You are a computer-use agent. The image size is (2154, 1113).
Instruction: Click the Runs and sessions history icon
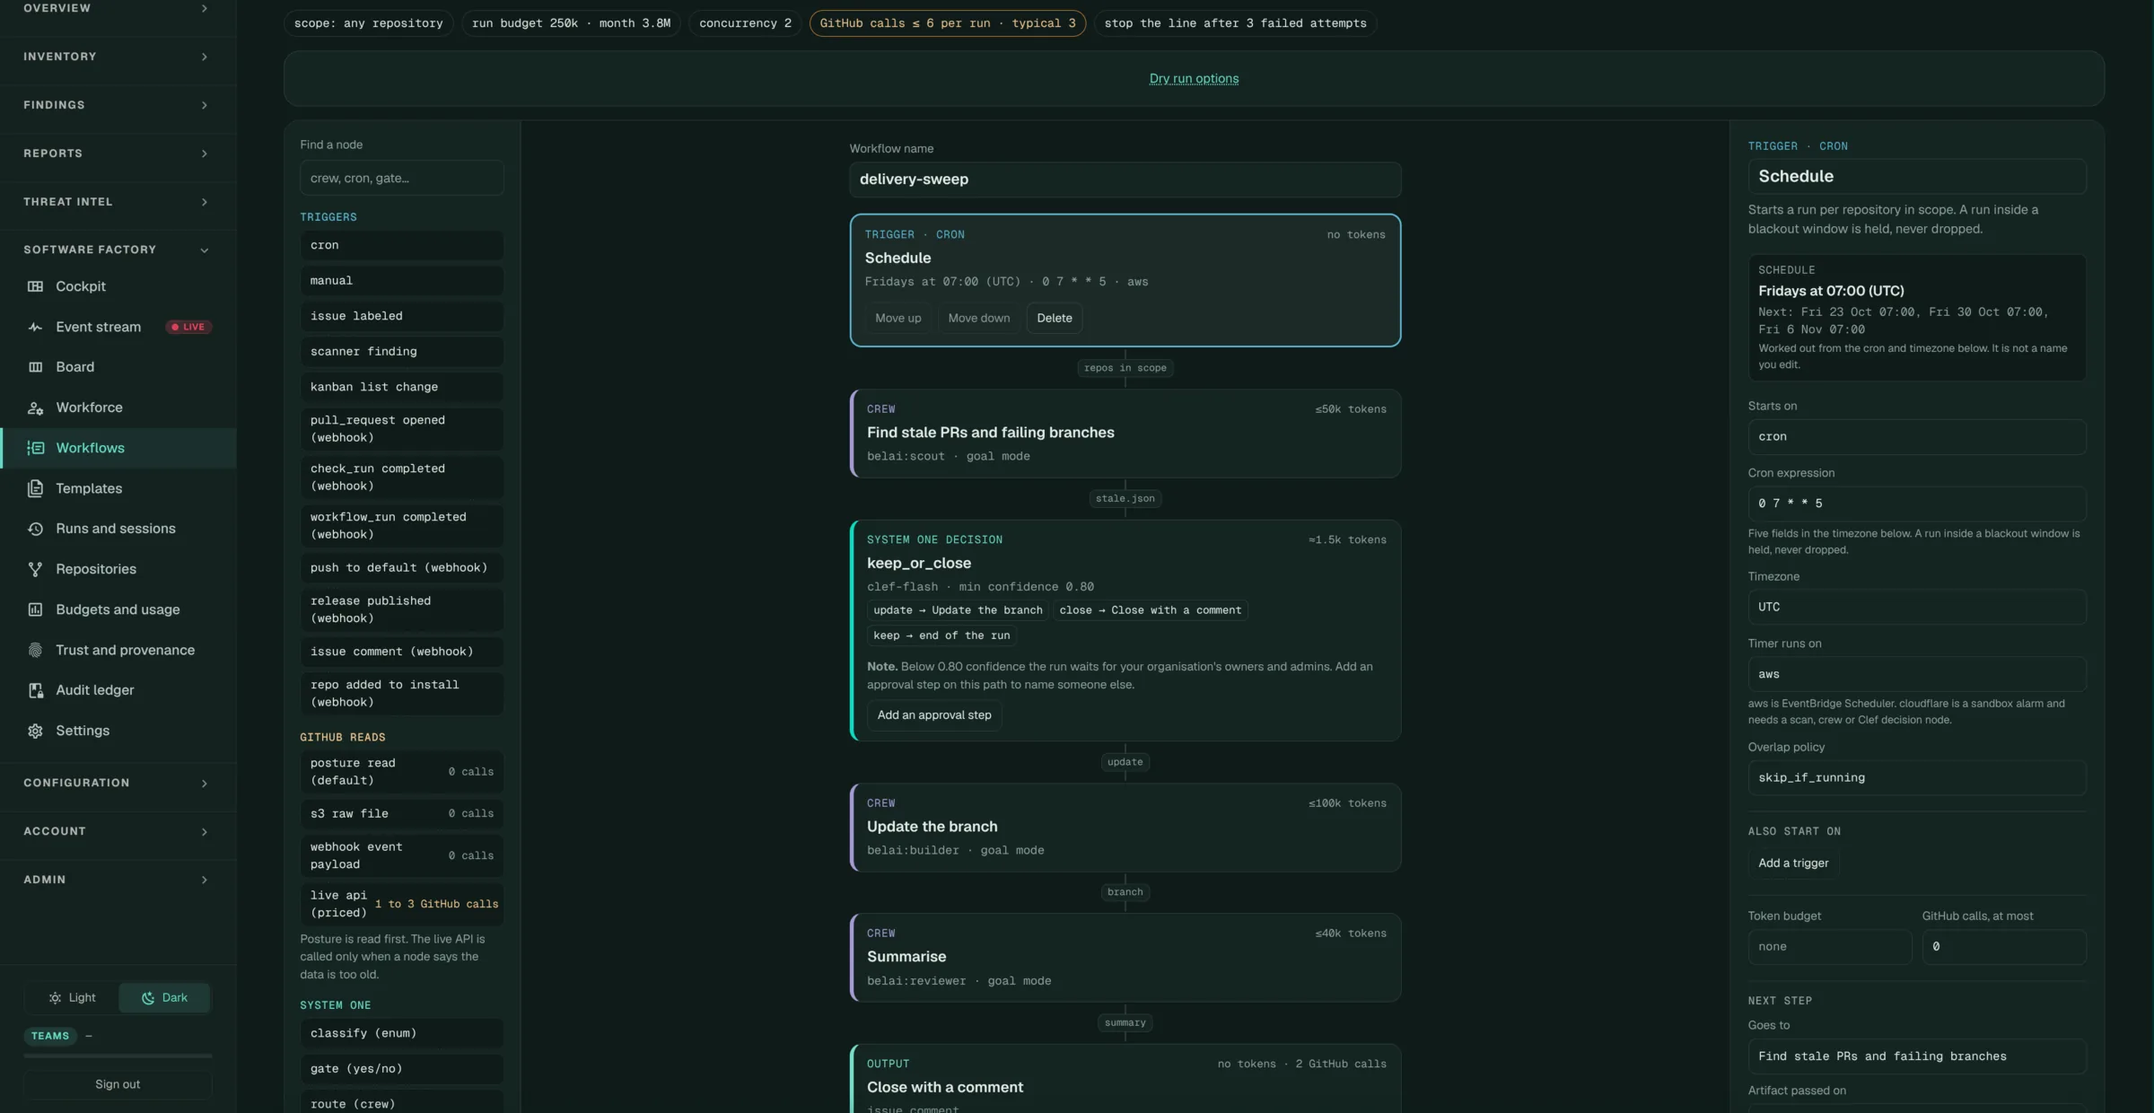point(35,529)
